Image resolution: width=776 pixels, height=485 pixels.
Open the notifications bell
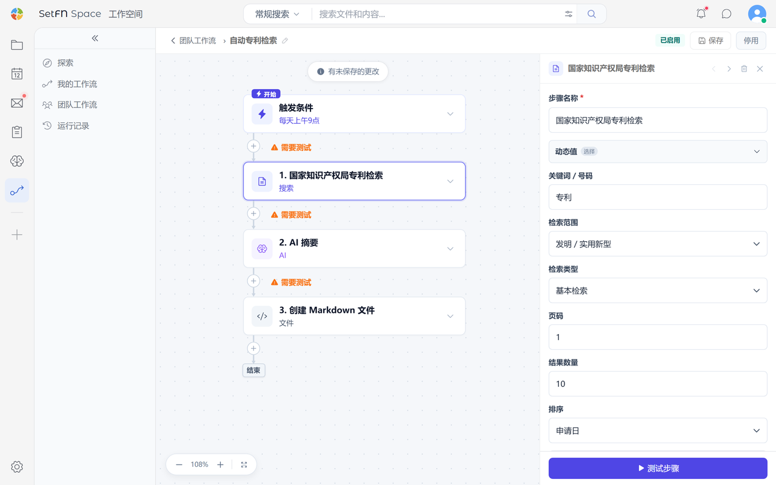(701, 14)
